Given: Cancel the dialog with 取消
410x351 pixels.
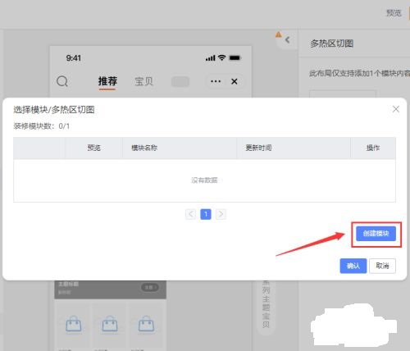Looking at the screenshot, I should tap(382, 266).
